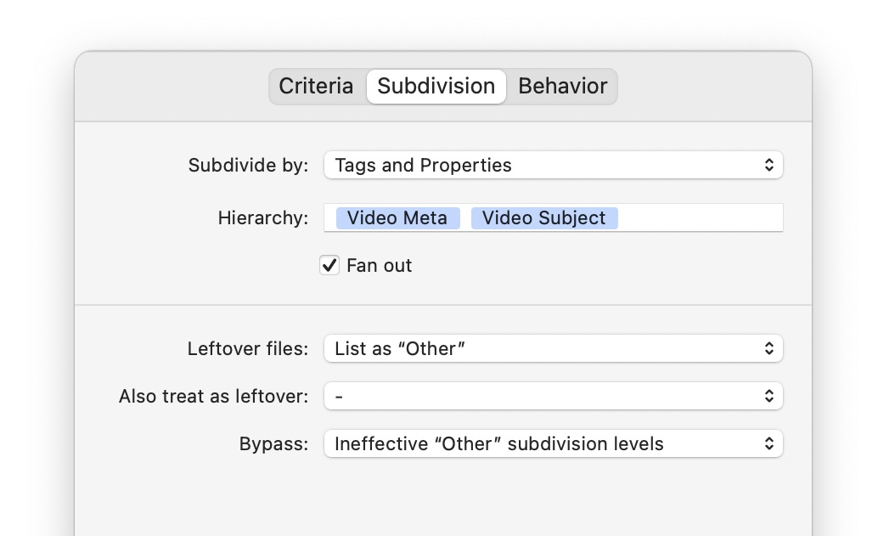Click arrows on Also treat as leftover popup
Image resolution: width=895 pixels, height=536 pixels.
coord(768,396)
